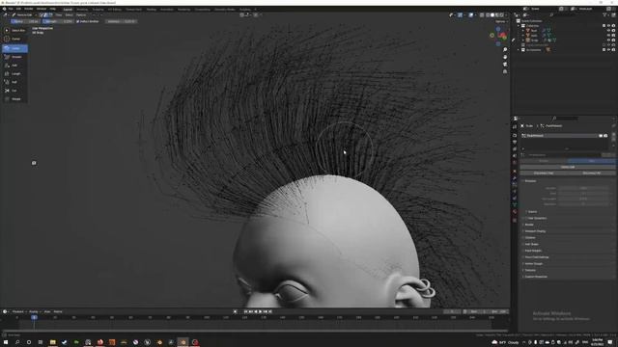
Task: Open the outliner filter funnel icon
Action: [604, 15]
